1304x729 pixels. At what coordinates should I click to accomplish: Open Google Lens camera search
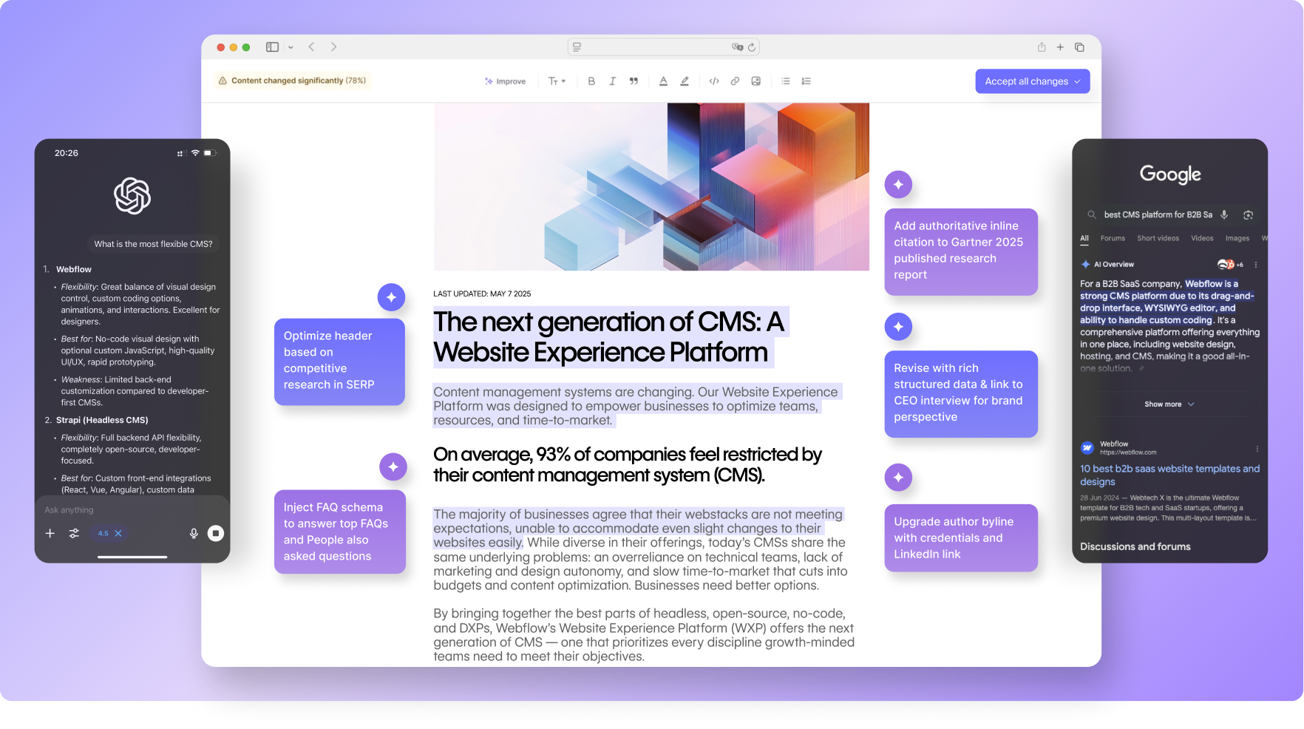coord(1248,214)
